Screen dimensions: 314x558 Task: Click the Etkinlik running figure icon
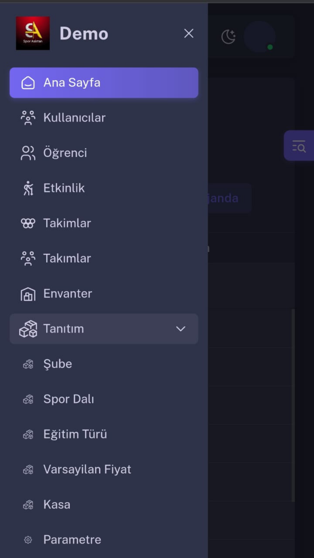pos(28,188)
